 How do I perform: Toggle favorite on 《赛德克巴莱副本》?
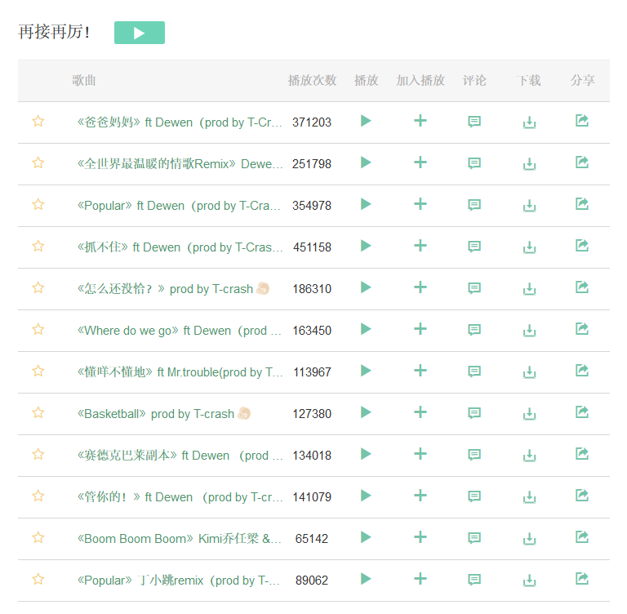(x=38, y=454)
